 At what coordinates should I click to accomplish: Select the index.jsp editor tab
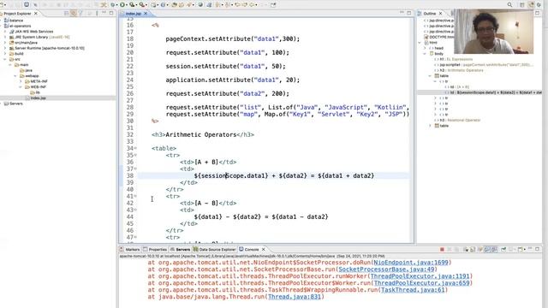point(134,14)
